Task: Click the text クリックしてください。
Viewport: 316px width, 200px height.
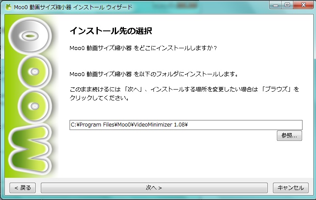Action: (x=99, y=98)
